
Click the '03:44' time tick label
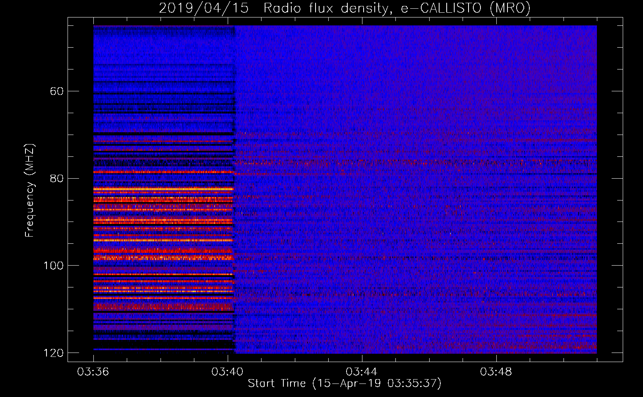pyautogui.click(x=362, y=372)
